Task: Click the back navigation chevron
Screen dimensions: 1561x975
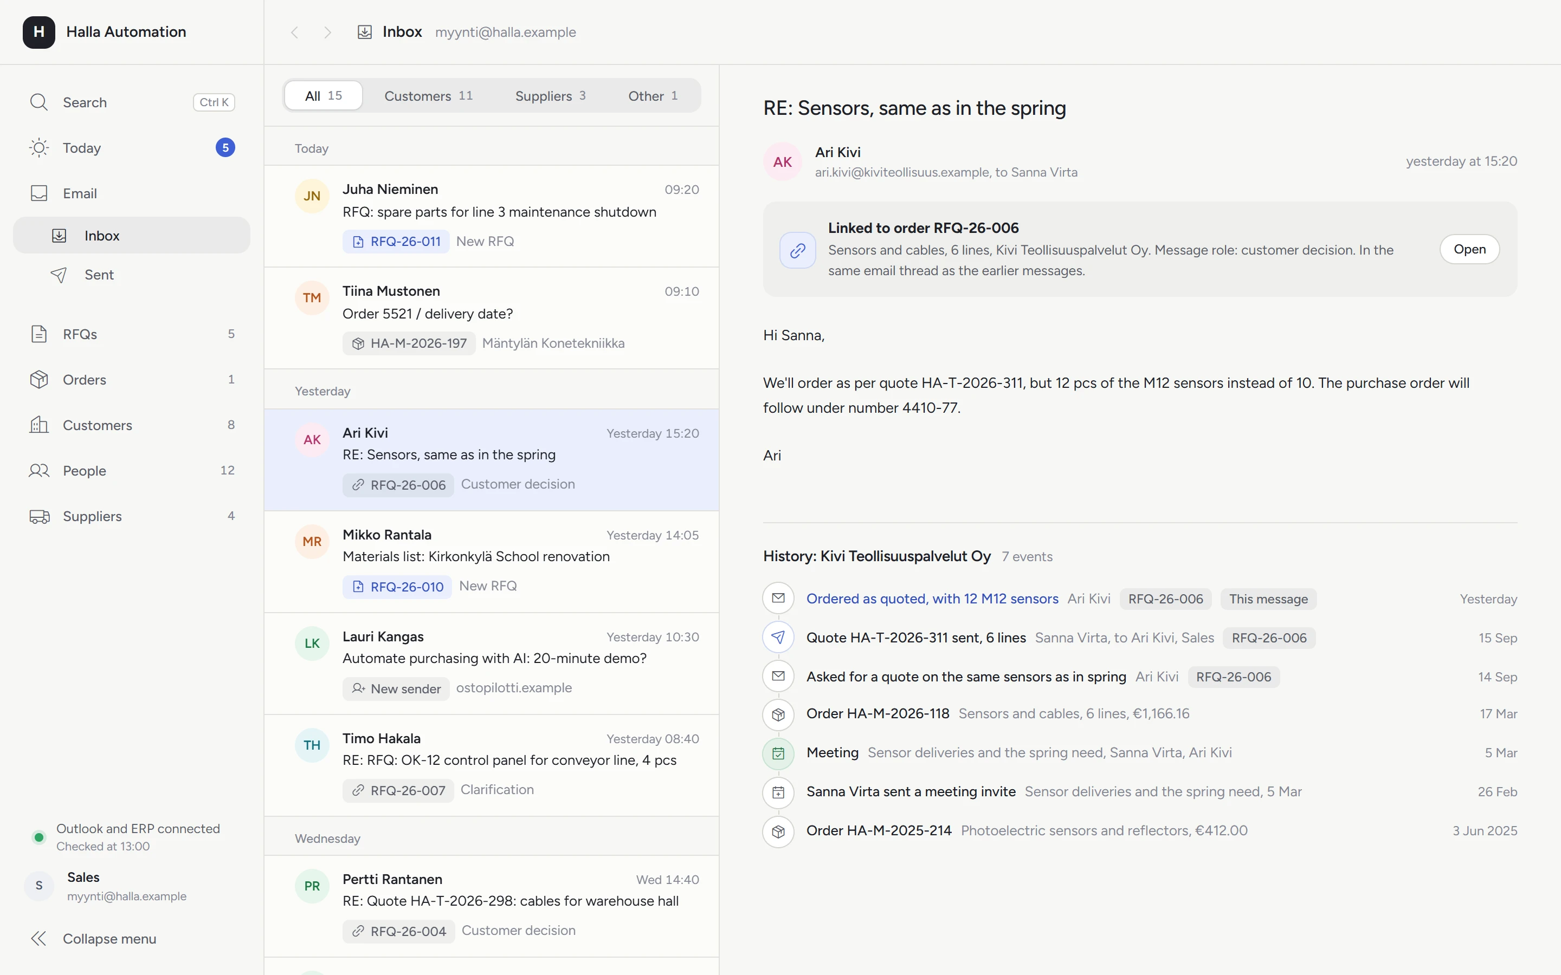Action: pyautogui.click(x=295, y=32)
